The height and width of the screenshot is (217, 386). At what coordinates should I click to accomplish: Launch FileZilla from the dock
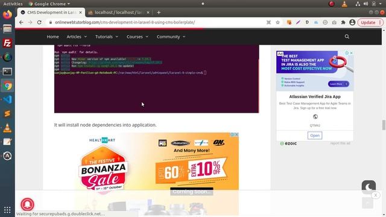pyautogui.click(x=7, y=43)
